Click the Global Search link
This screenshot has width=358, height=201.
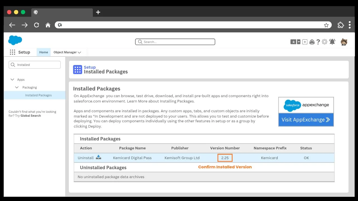pos(31,116)
